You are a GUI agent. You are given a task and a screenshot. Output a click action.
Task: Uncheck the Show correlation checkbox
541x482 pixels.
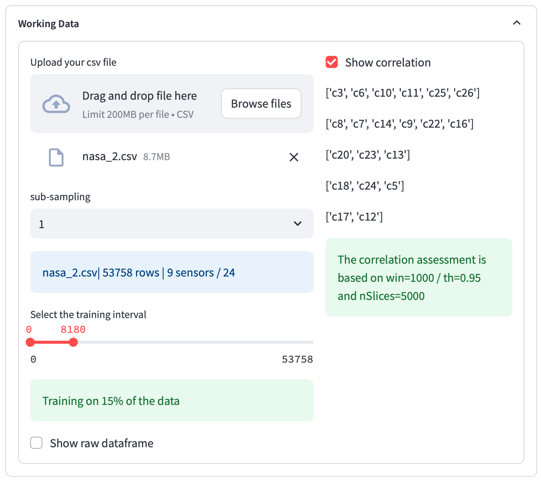(x=332, y=62)
